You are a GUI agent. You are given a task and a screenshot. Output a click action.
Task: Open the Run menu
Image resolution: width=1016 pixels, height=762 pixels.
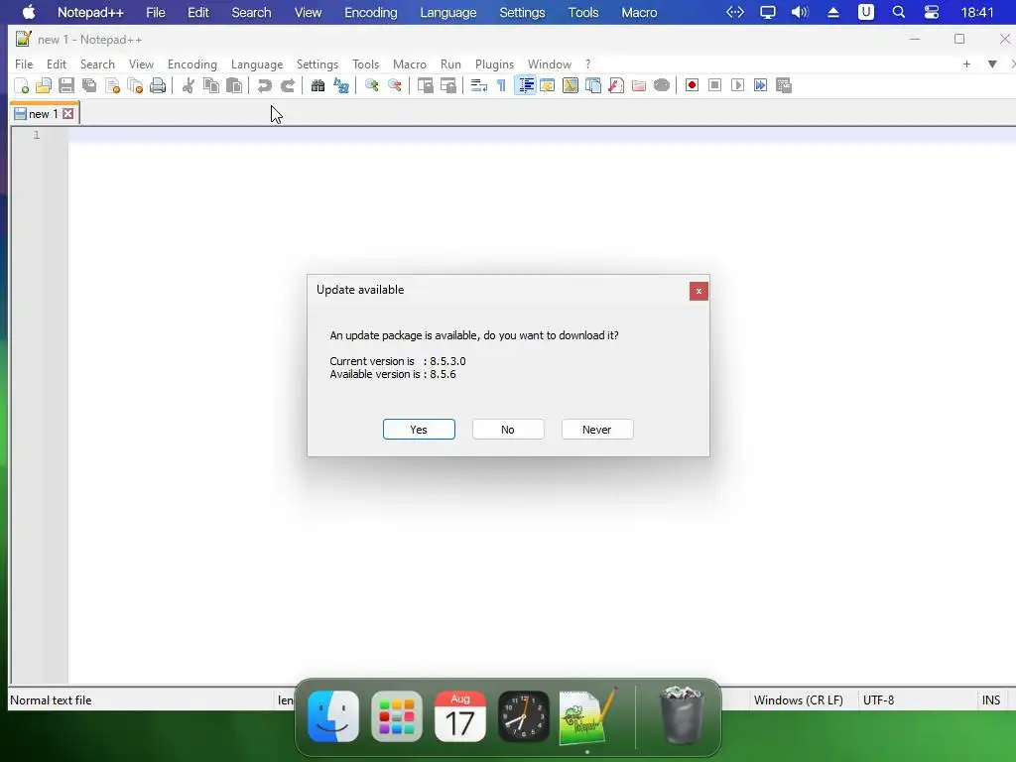point(450,64)
